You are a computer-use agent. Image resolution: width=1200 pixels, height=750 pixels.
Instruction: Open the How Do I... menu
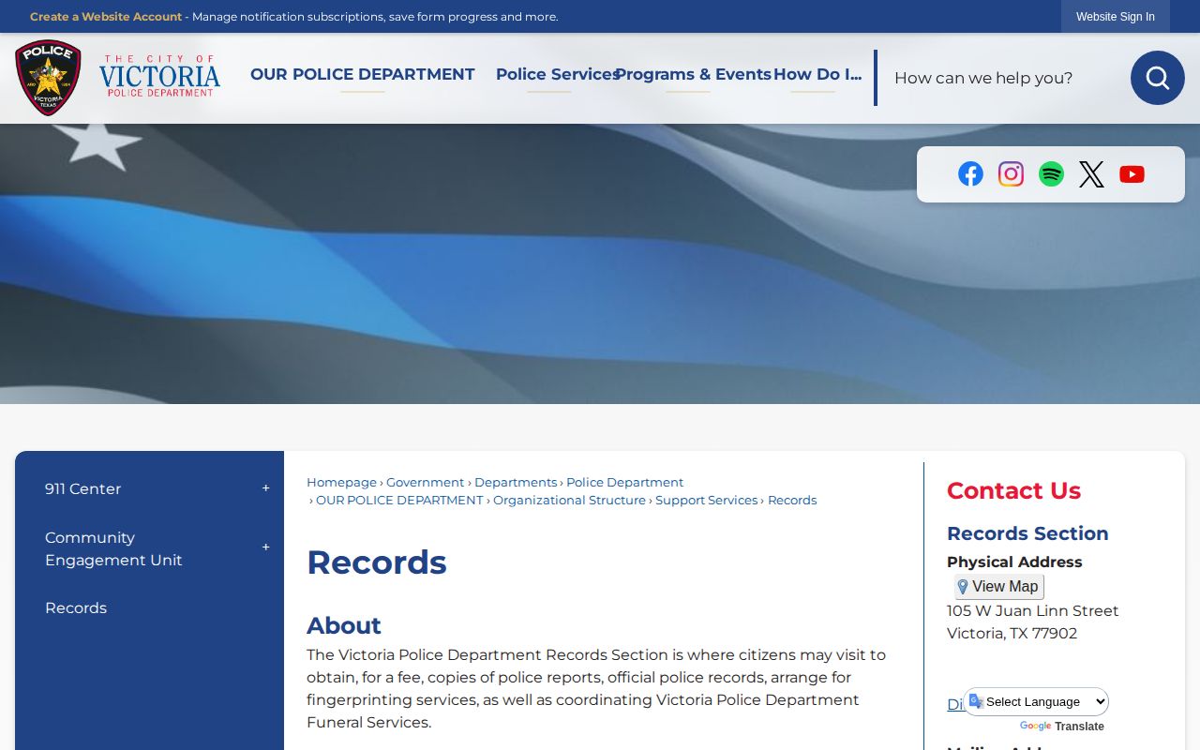tap(817, 74)
